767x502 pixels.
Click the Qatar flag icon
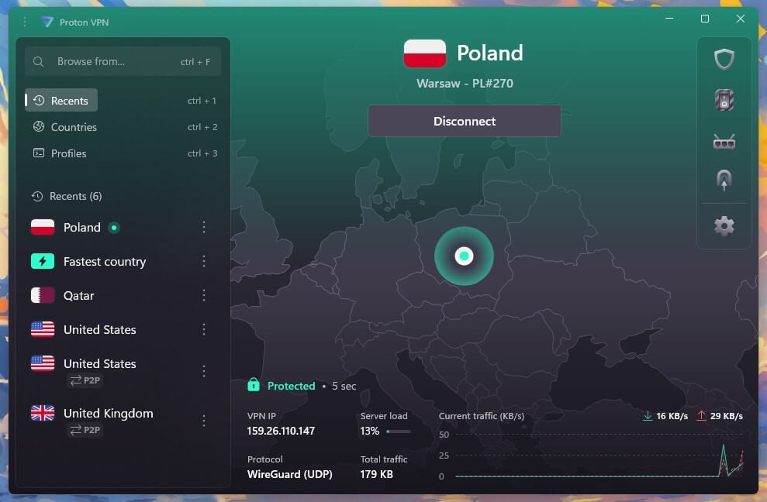pyautogui.click(x=43, y=295)
